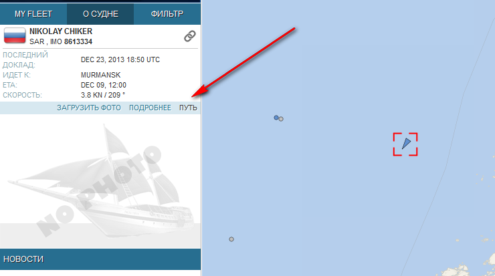Copy vessel link via chain icon

click(x=190, y=36)
